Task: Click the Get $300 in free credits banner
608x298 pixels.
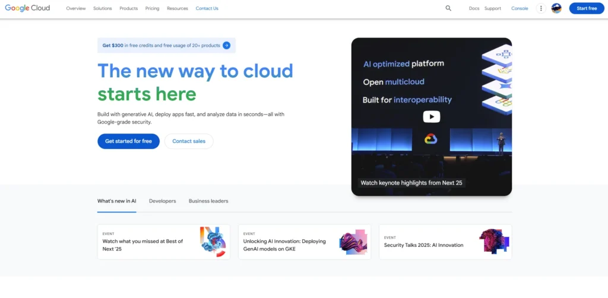Action: coord(166,45)
